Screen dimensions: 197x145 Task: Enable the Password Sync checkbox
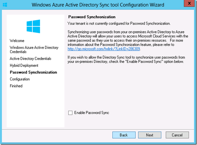(x=70, y=113)
